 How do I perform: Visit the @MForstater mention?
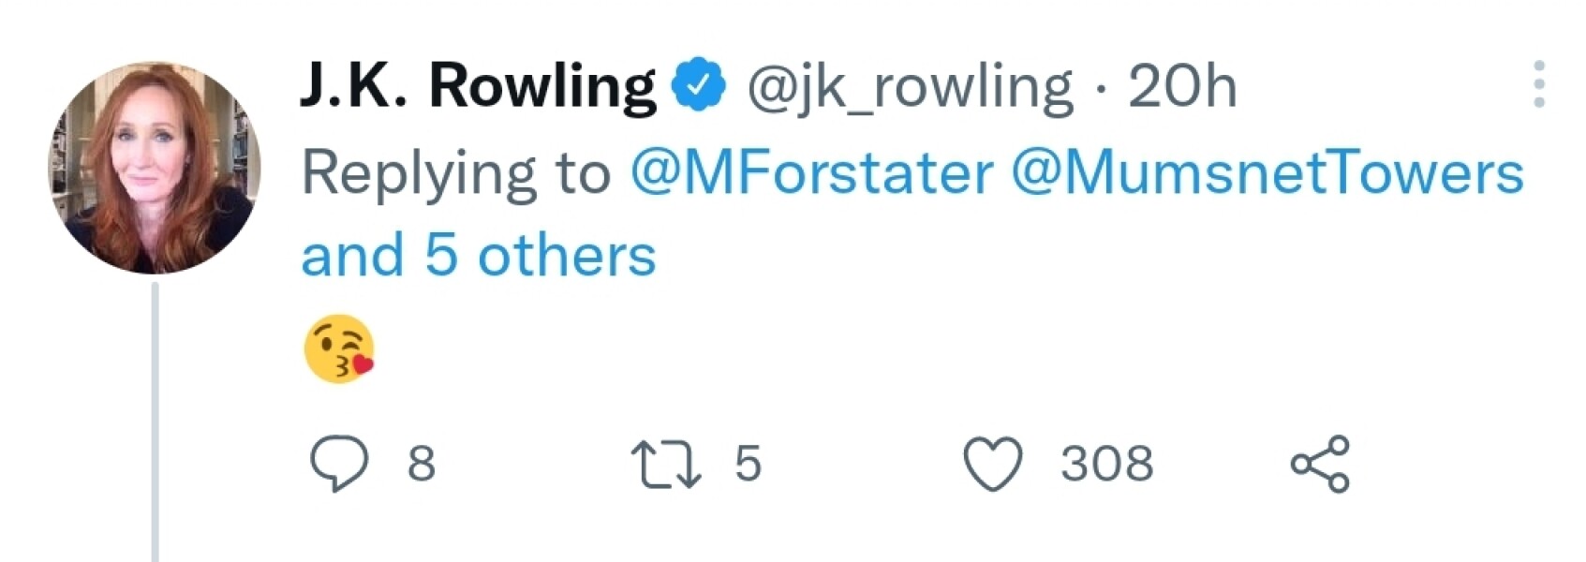(811, 173)
